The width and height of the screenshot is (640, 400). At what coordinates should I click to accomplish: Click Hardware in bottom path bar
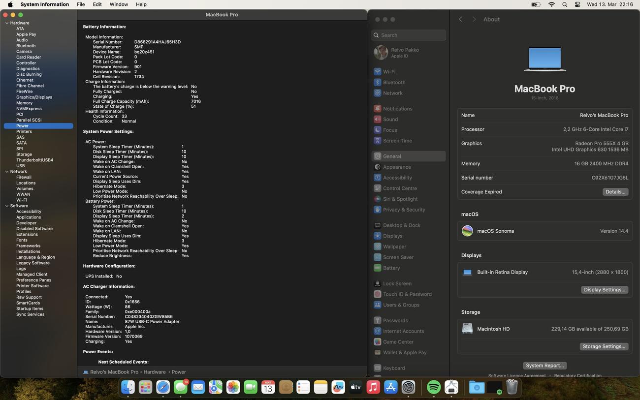tap(155, 372)
